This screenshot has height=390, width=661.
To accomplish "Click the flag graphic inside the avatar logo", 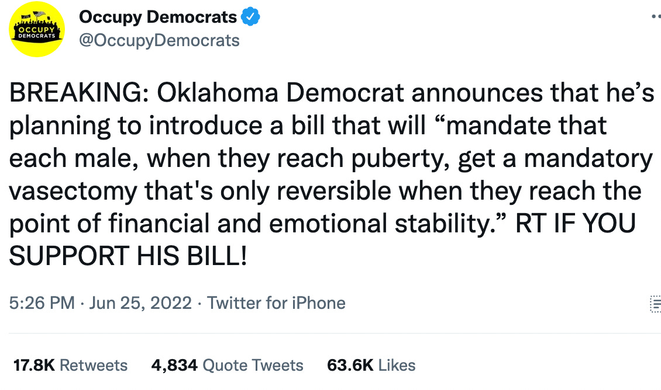I will 40,15.
